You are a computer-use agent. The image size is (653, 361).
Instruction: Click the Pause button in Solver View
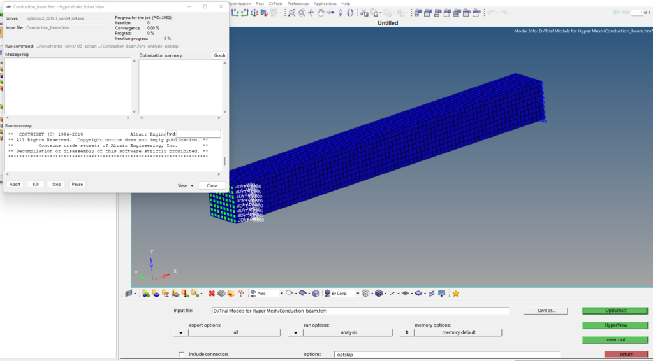(x=77, y=184)
